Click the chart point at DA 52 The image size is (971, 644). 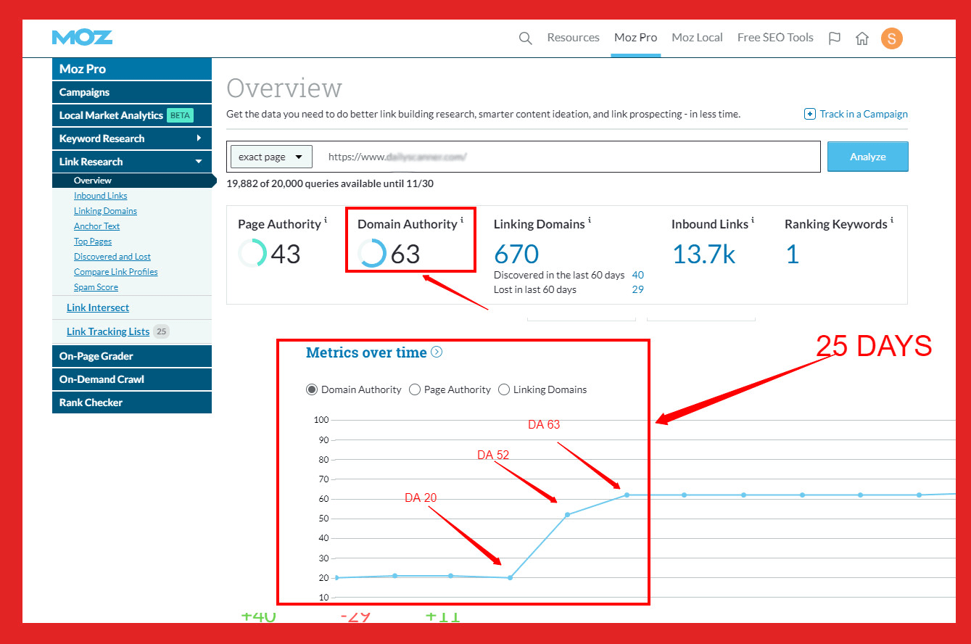click(x=567, y=515)
